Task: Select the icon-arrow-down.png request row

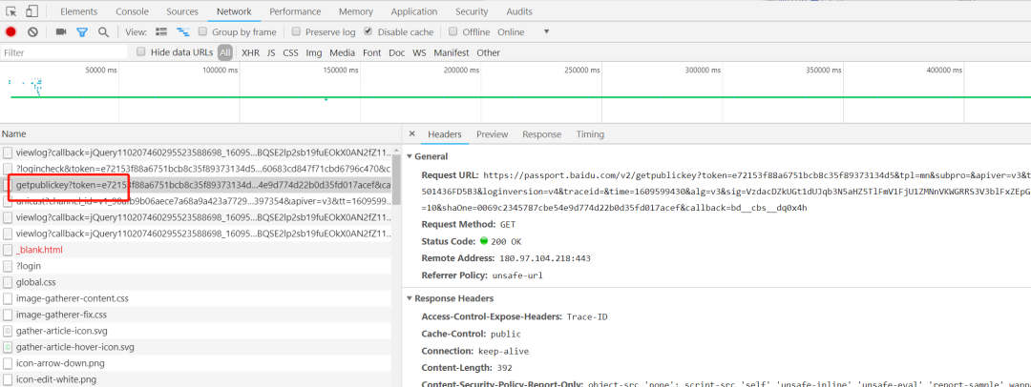Action: [x=196, y=363]
